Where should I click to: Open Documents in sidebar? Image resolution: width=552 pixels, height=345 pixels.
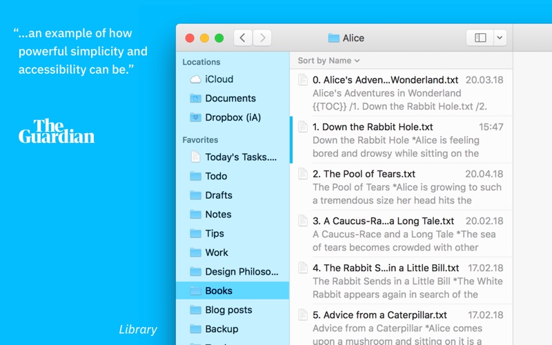pos(230,98)
